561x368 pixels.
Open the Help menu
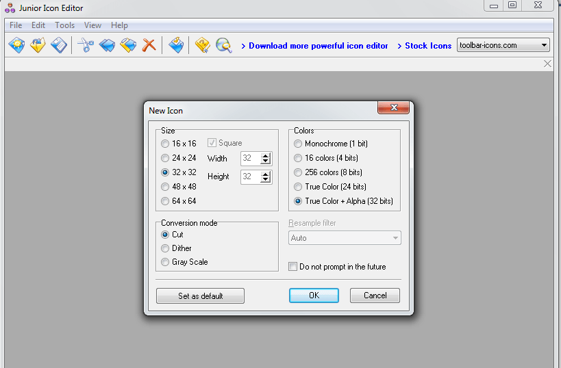coord(119,25)
